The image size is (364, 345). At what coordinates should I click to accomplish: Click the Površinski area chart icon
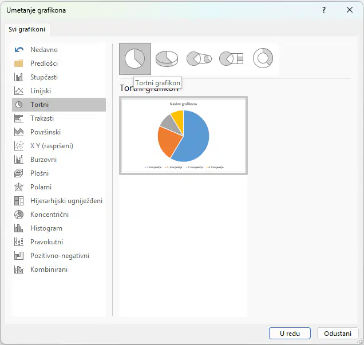pos(18,132)
